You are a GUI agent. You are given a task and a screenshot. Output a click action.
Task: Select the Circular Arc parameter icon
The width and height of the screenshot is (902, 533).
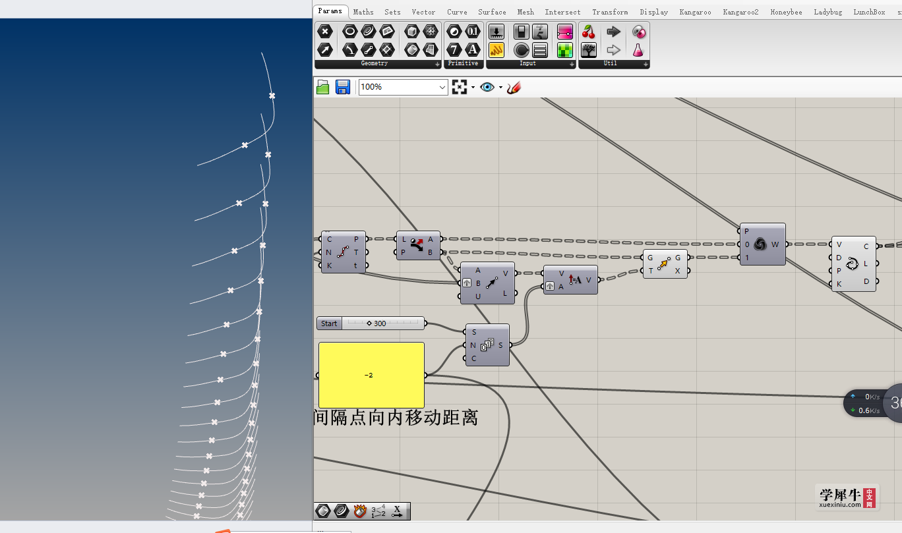click(350, 49)
